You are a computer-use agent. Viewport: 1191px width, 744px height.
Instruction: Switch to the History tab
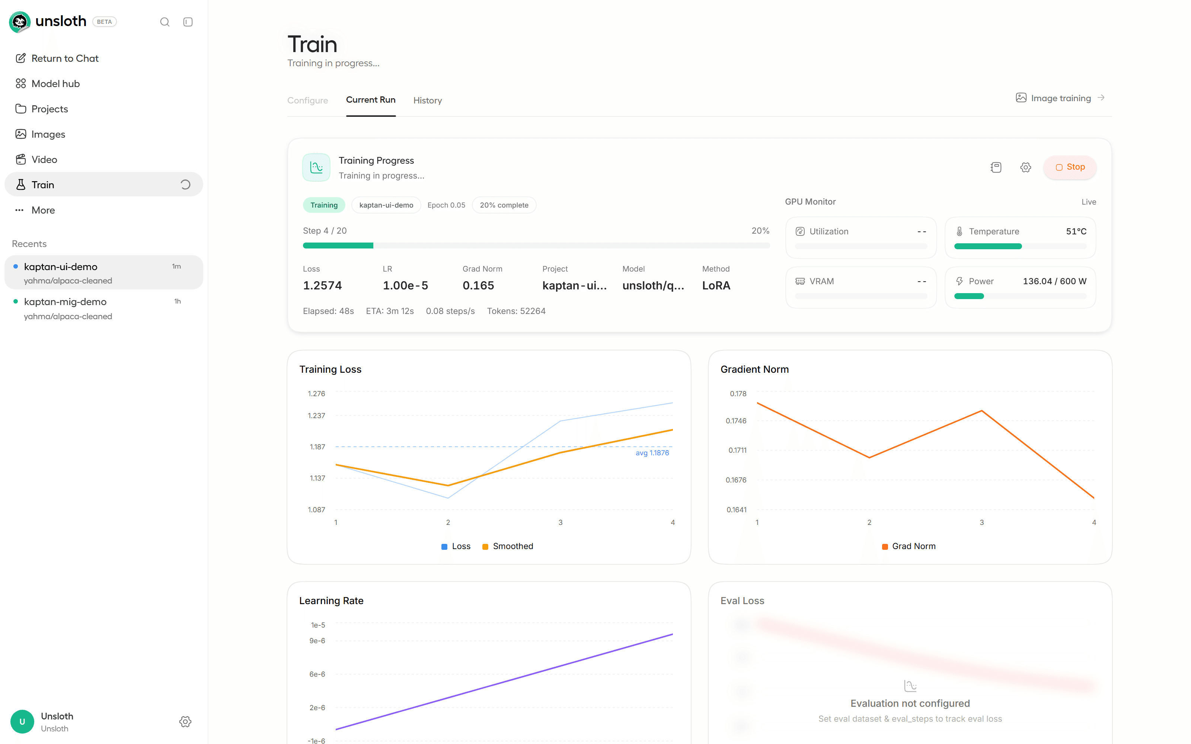[x=428, y=100]
